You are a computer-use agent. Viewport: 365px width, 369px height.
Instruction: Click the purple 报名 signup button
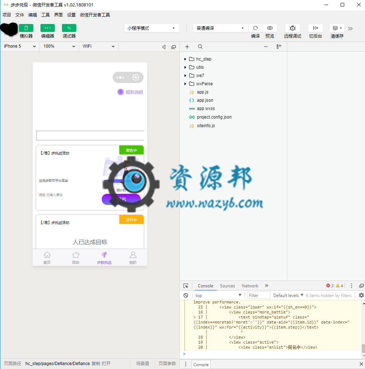point(121,199)
